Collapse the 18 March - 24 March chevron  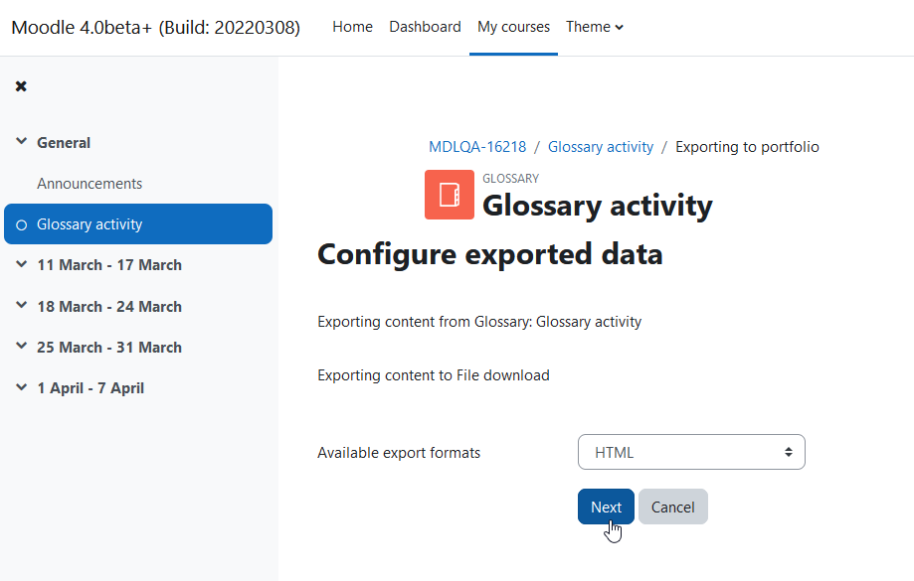click(22, 305)
